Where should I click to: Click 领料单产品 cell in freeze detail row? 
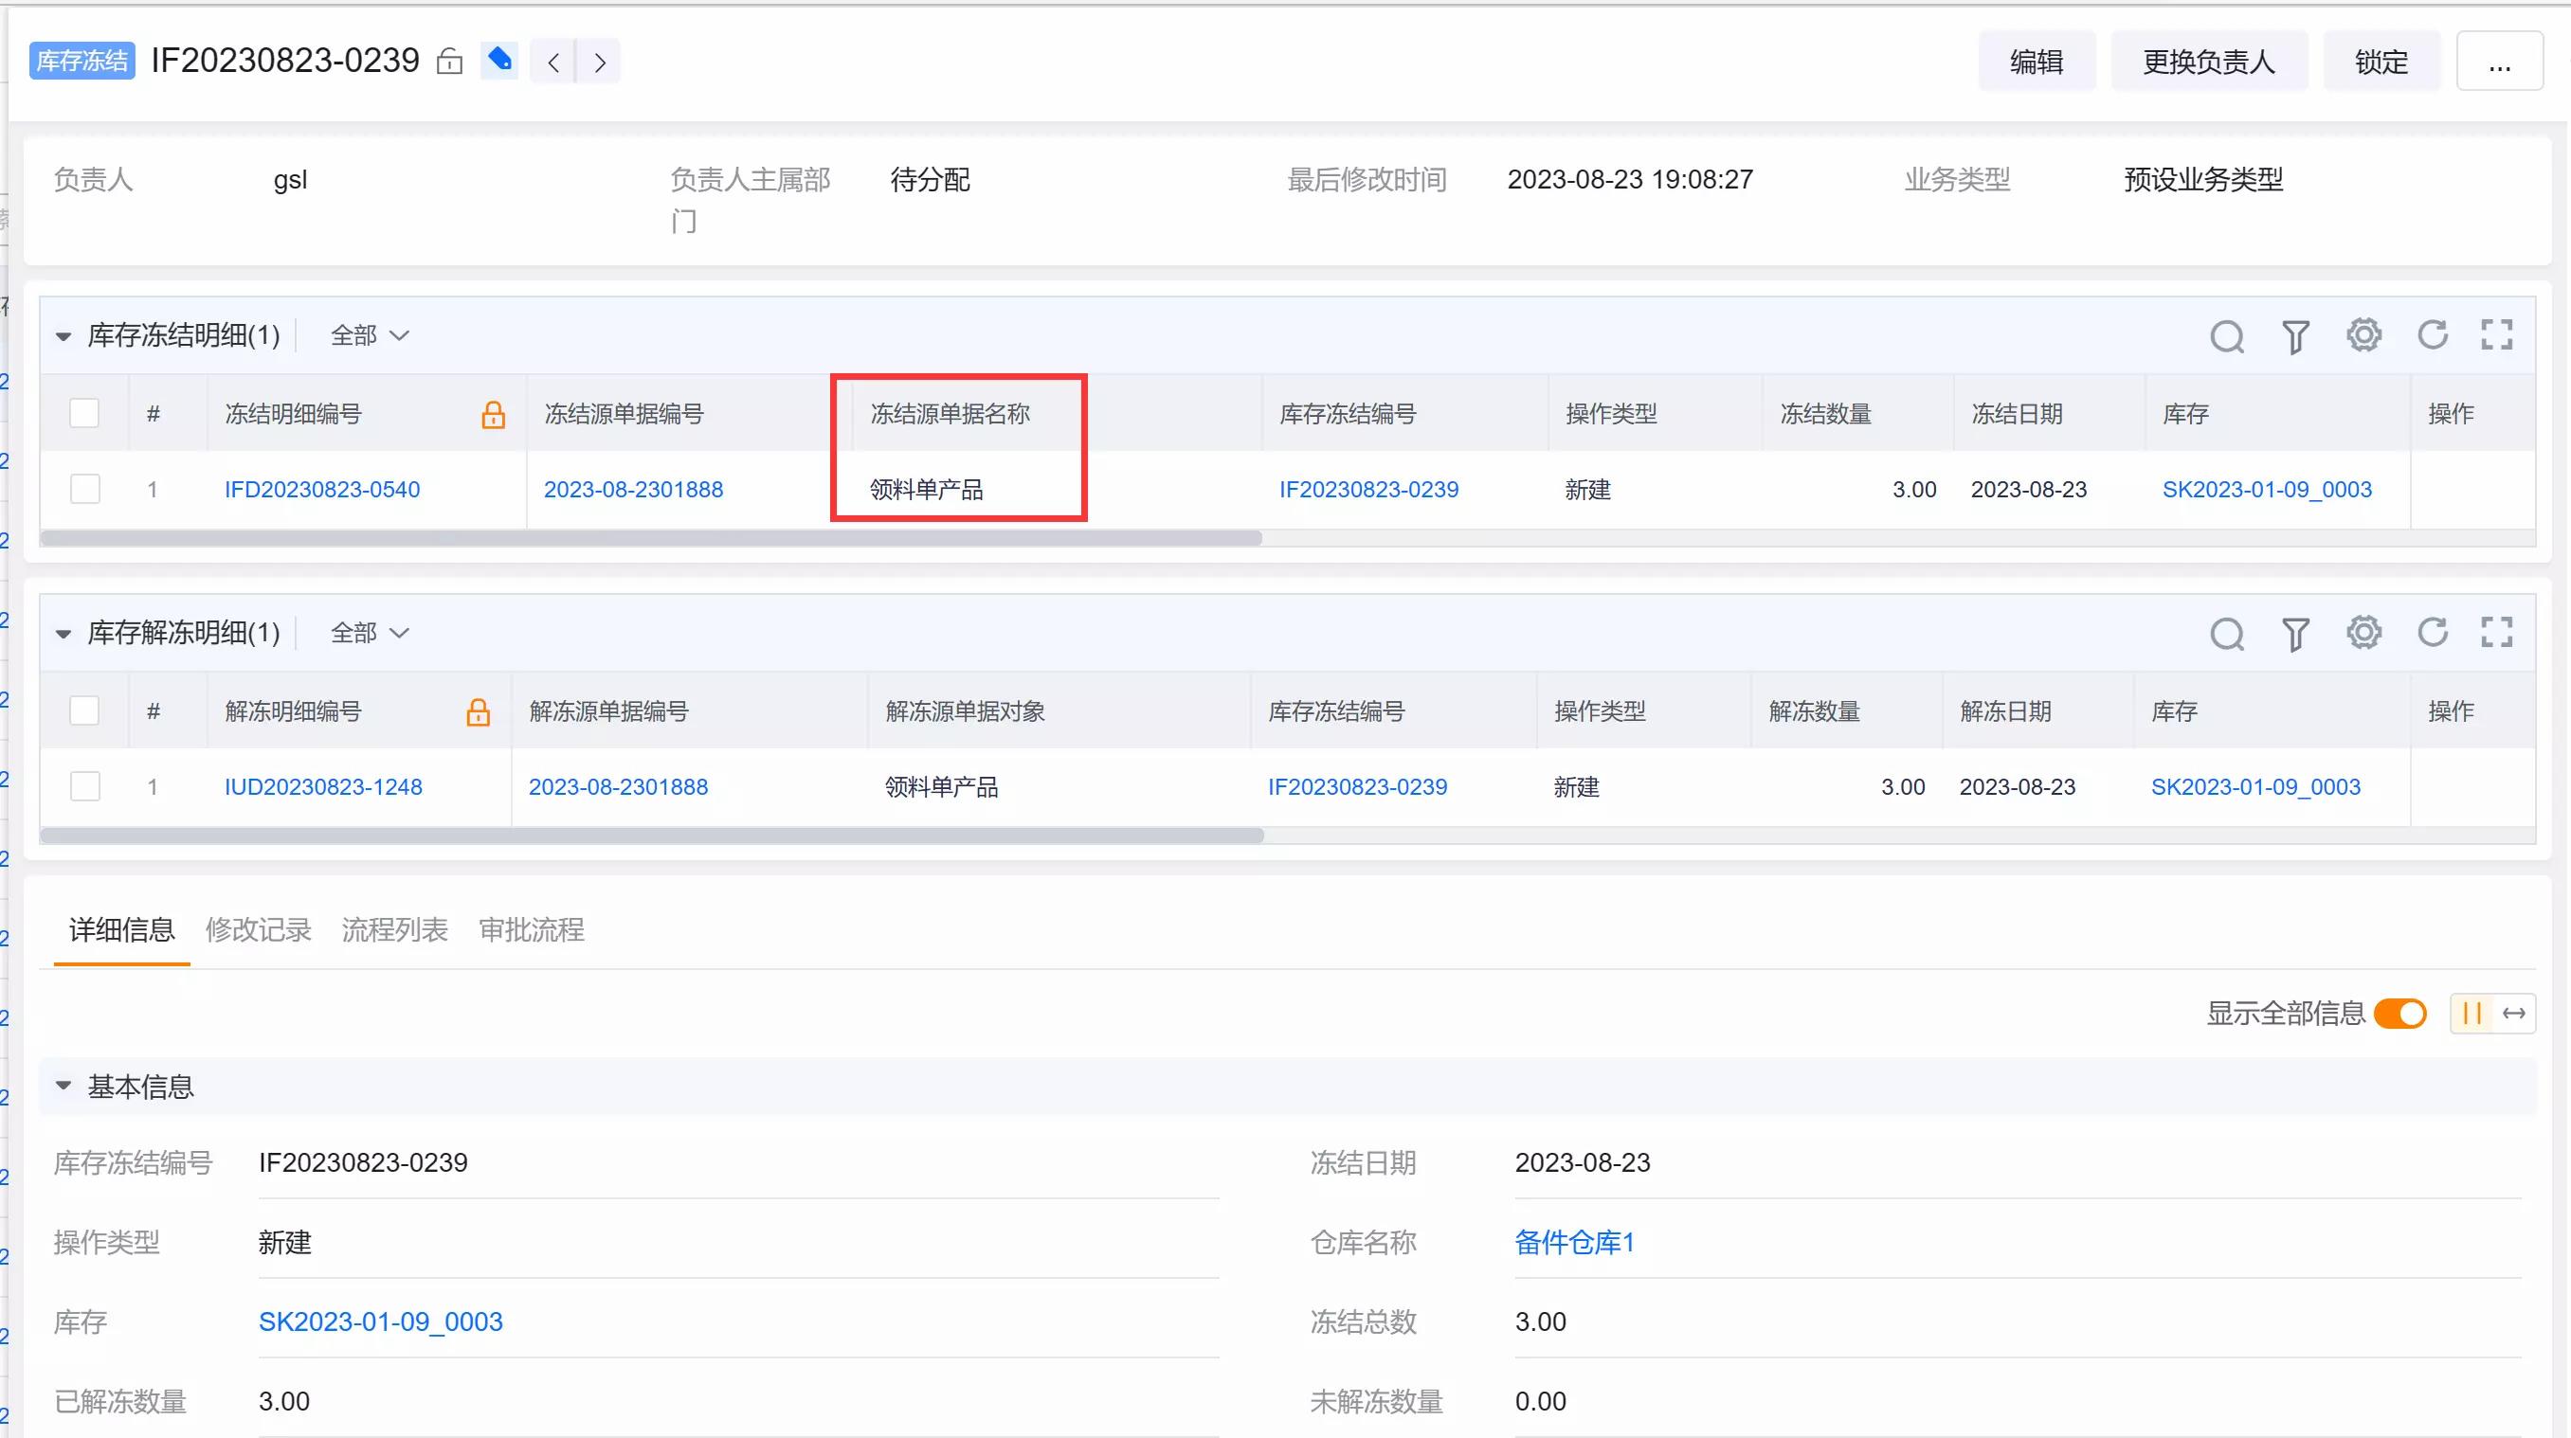(926, 489)
